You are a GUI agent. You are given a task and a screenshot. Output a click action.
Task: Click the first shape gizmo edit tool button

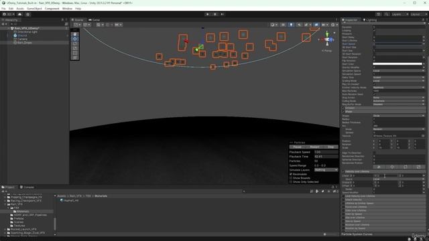point(379,167)
